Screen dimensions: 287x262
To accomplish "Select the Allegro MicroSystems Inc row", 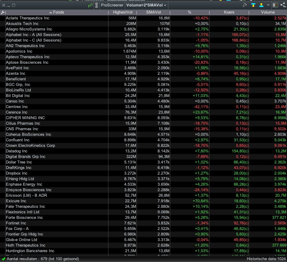I will pyautogui.click(x=143, y=29).
